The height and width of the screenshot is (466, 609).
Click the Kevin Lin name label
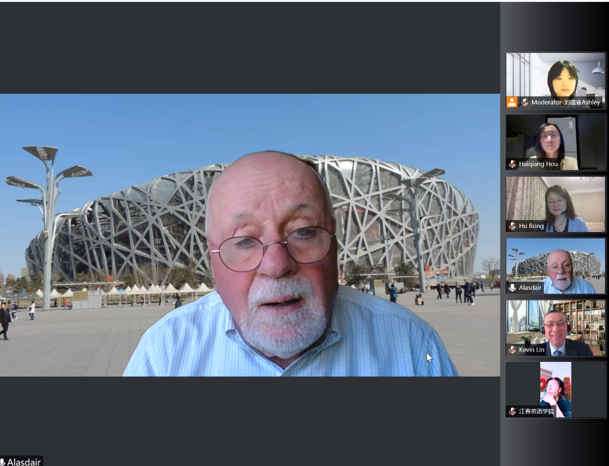[531, 350]
